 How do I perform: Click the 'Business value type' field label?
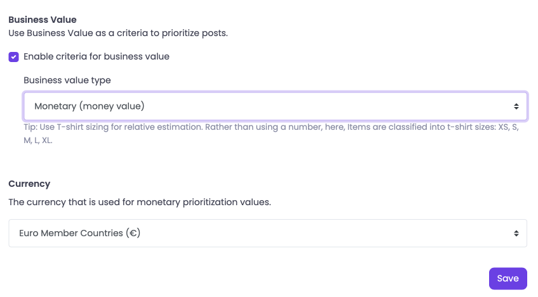pos(67,80)
